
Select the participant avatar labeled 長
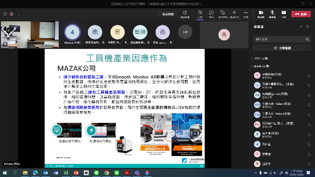tap(163, 32)
